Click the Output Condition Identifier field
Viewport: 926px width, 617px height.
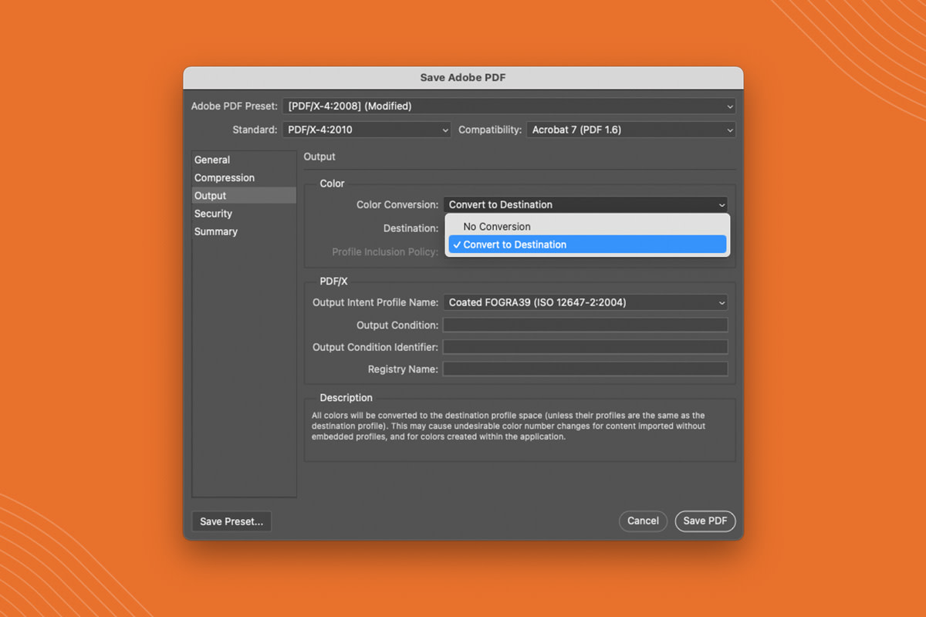point(585,347)
